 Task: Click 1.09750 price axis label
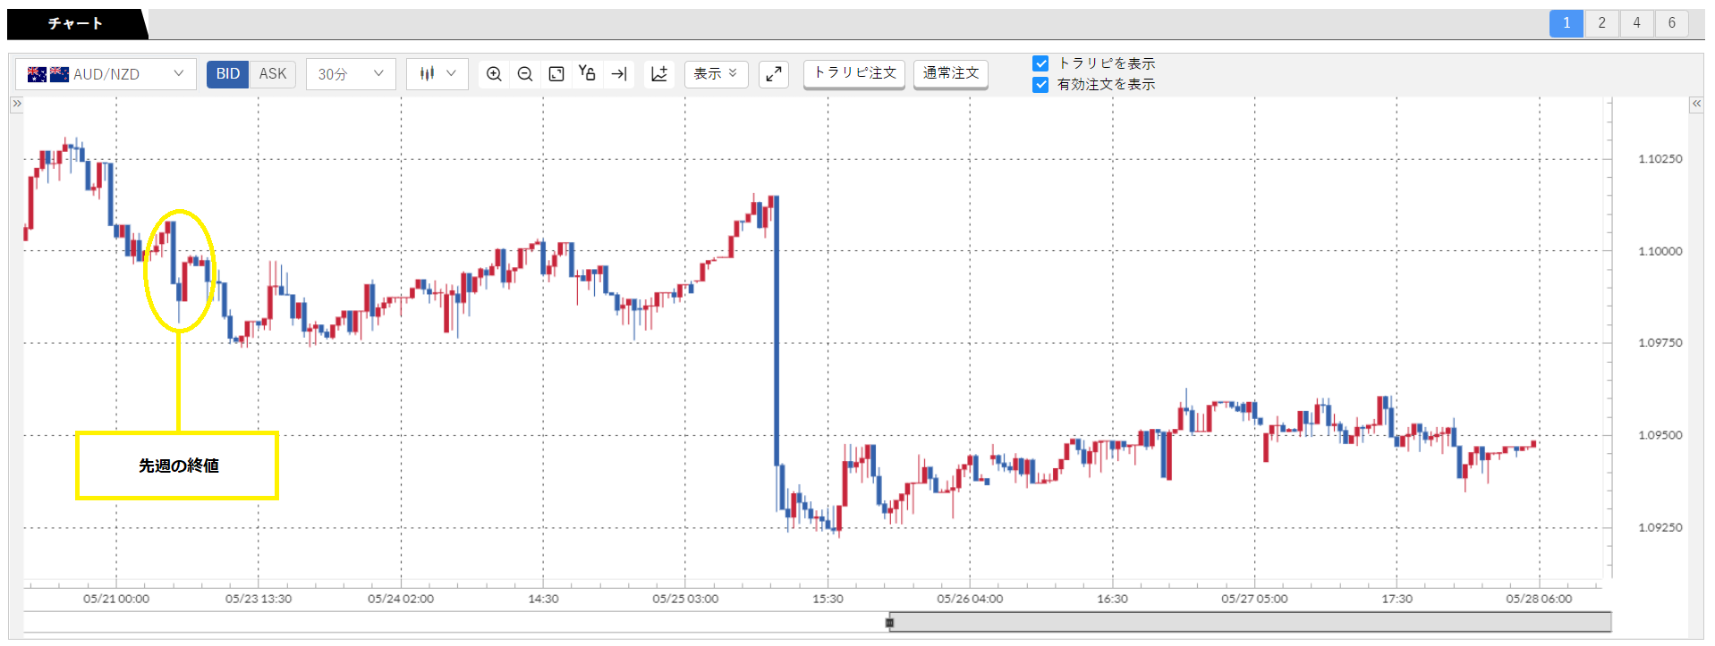pyautogui.click(x=1660, y=343)
